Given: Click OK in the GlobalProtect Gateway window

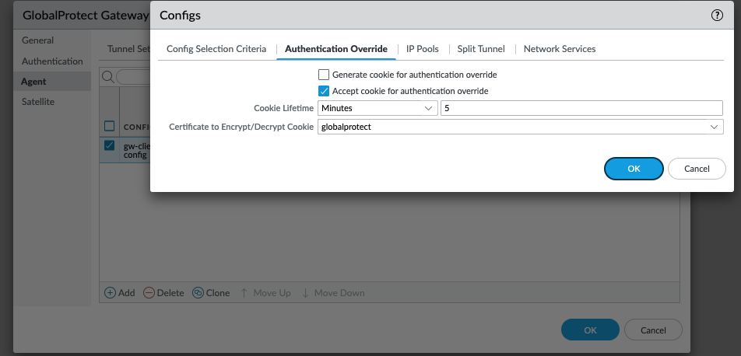Looking at the screenshot, I should tap(590, 330).
